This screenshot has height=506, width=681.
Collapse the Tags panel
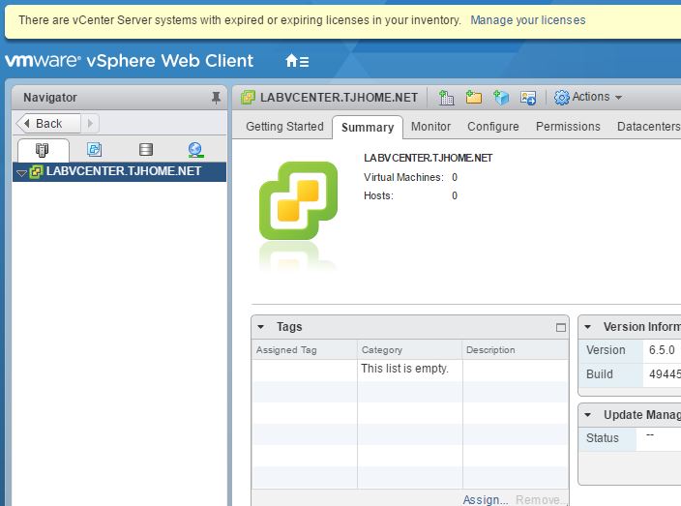click(x=260, y=327)
